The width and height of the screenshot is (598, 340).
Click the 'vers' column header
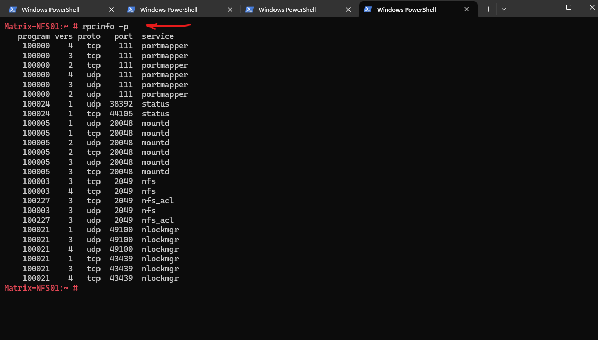point(64,36)
